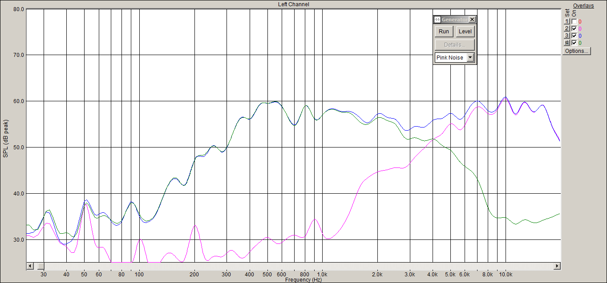Screen dimensions: 607x283
Task: Click the grayed Details... button
Action: 455,45
